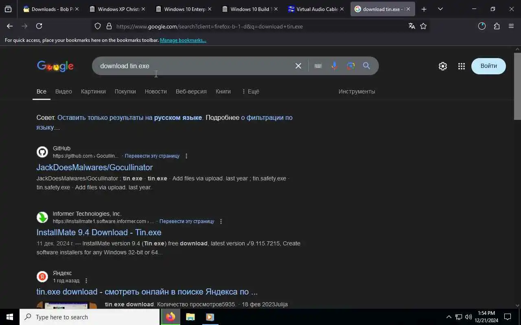Open InstallMate 9.4 Download result
Image resolution: width=521 pixels, height=325 pixels.
[99, 232]
